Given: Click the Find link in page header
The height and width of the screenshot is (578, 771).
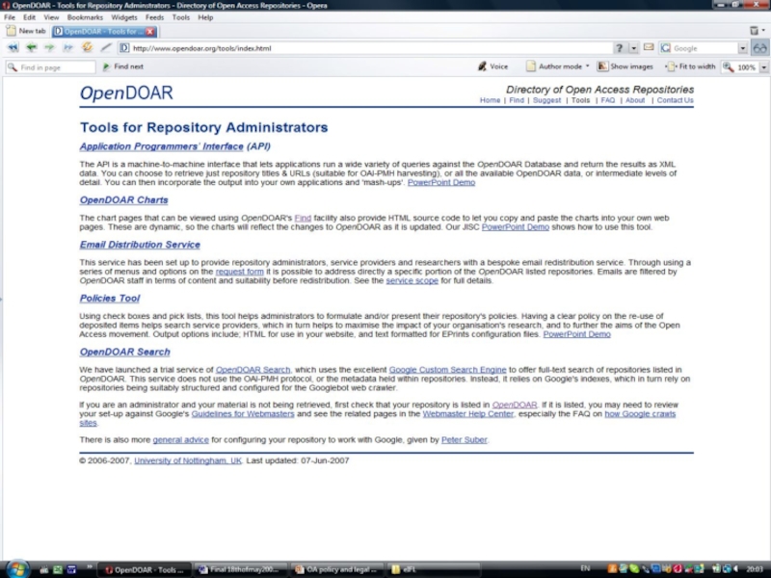Looking at the screenshot, I should click(517, 100).
